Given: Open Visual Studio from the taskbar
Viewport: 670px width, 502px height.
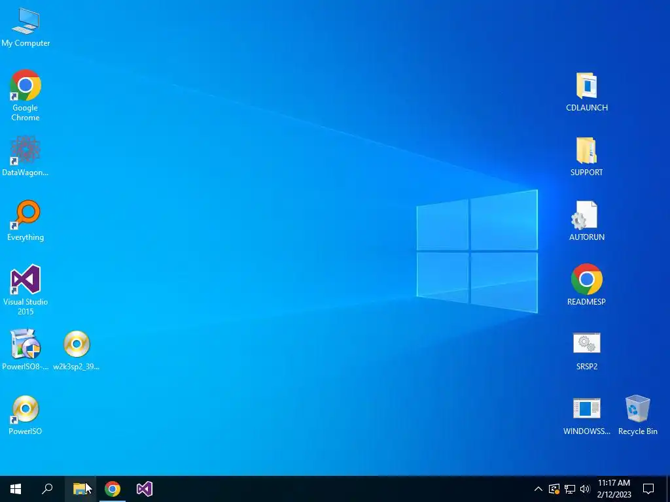Looking at the screenshot, I should point(145,489).
